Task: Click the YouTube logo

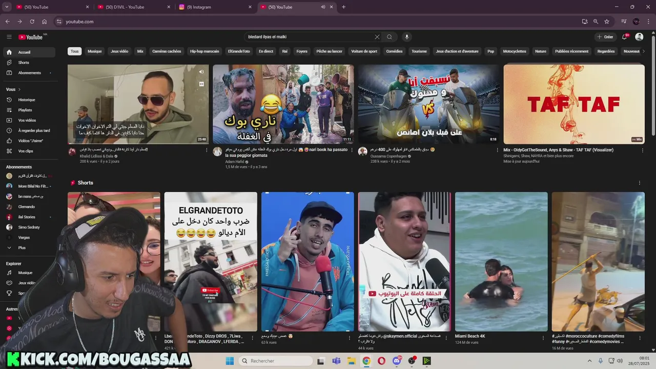Action: tap(31, 37)
